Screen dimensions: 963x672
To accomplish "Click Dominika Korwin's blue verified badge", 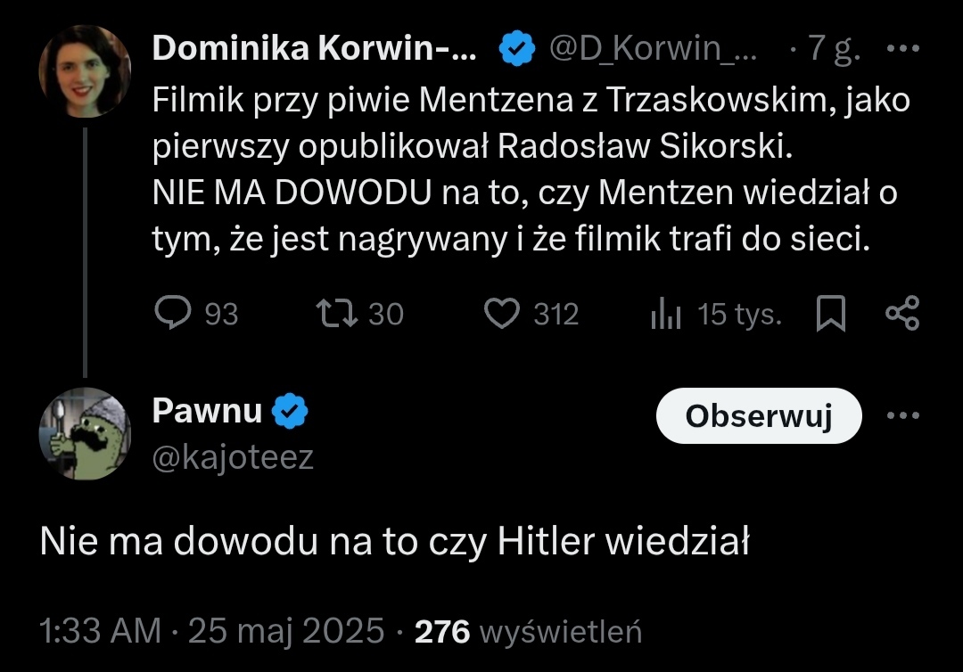I will coord(515,50).
